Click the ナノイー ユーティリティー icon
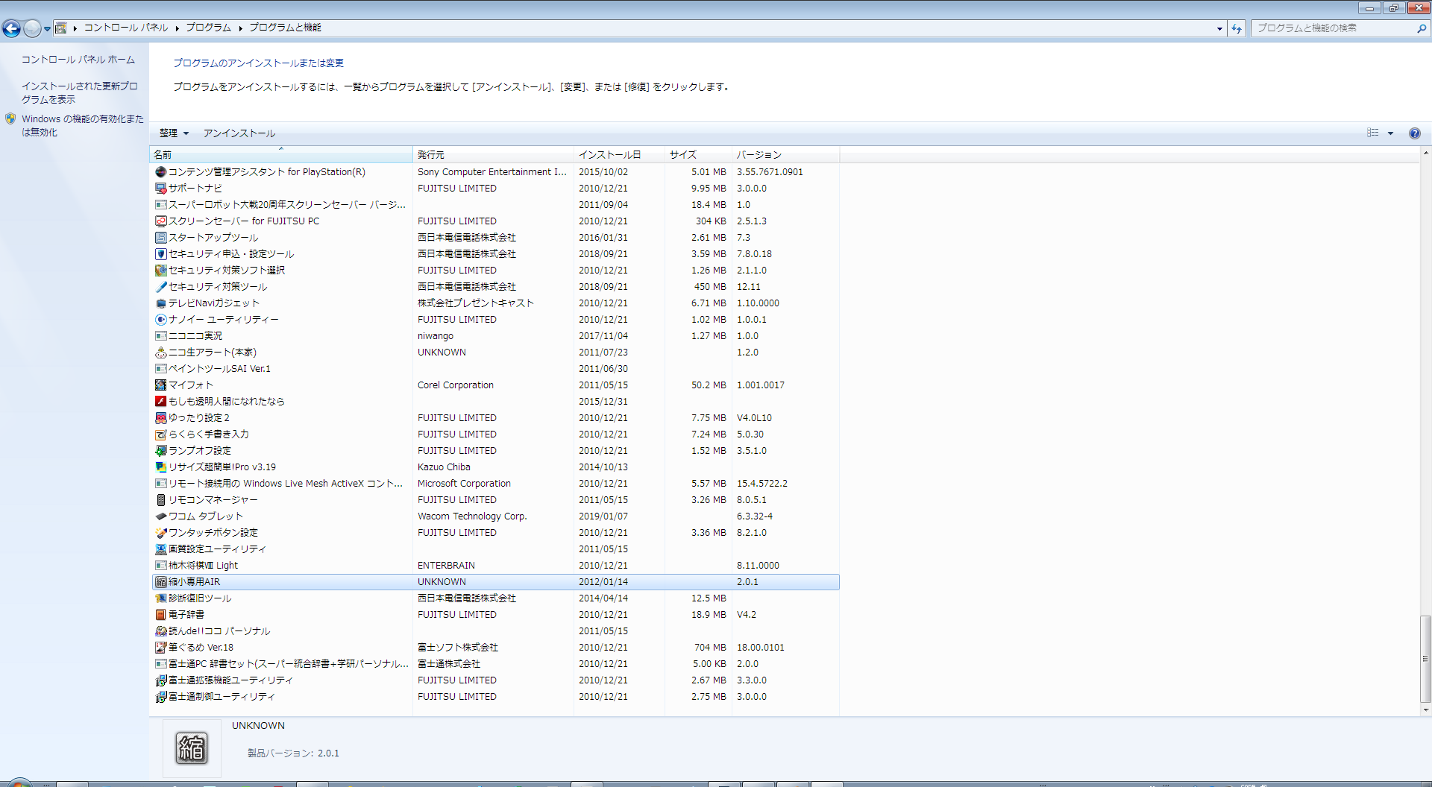 coord(160,320)
